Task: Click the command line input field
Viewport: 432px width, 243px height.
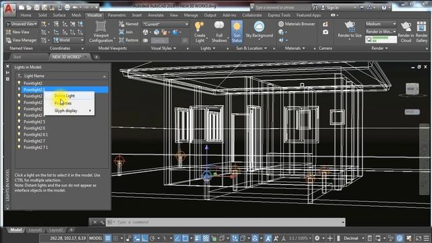Action: [x=225, y=222]
